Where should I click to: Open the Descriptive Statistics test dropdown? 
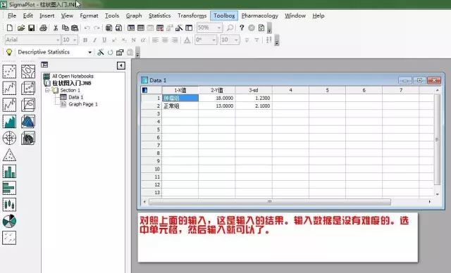pyautogui.click(x=89, y=52)
